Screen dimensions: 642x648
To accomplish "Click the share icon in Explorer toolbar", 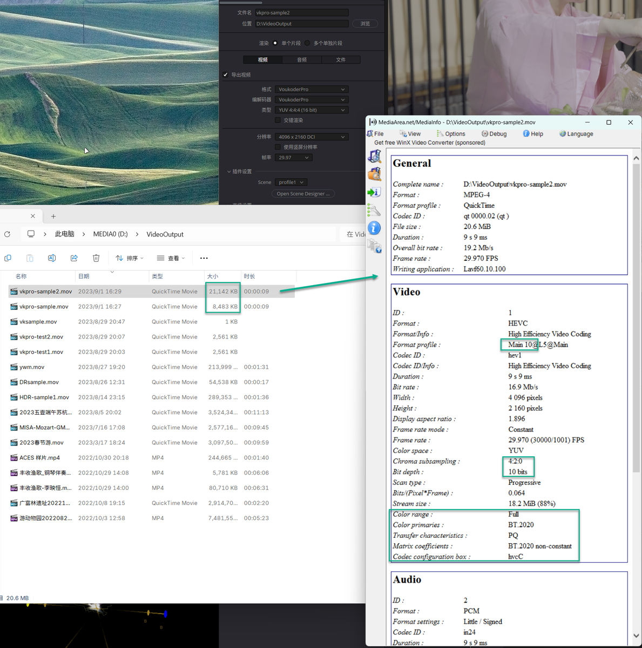I will 74,258.
